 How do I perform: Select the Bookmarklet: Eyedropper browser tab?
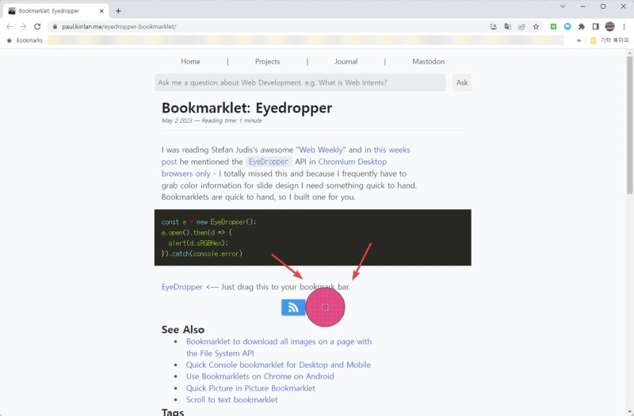(52, 10)
